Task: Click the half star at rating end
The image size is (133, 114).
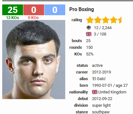Action: click(x=120, y=20)
